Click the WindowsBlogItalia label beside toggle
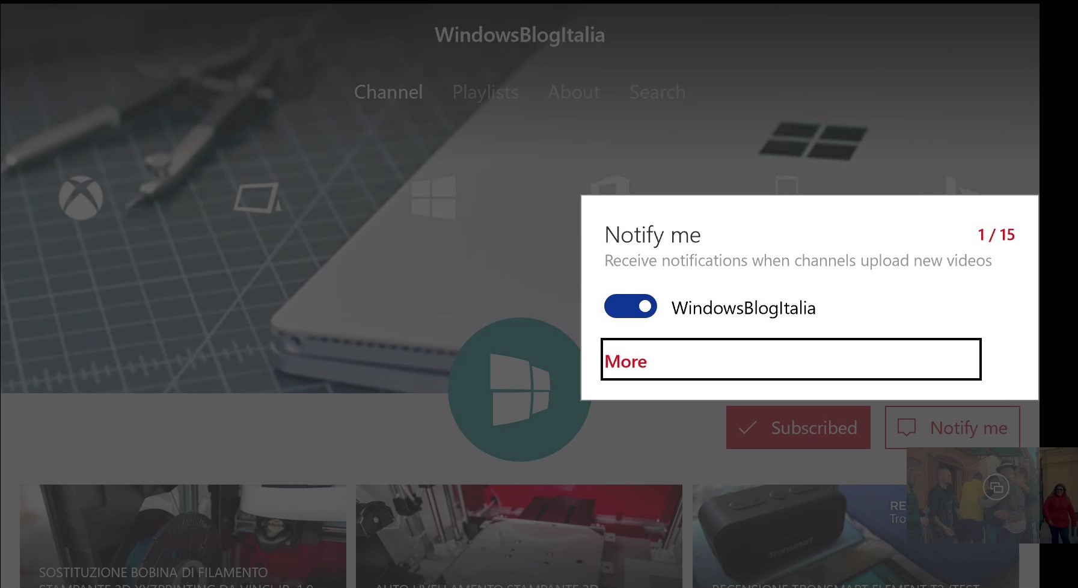Image resolution: width=1078 pixels, height=588 pixels. 744,308
